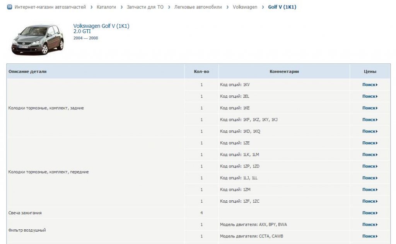Open the Volkswagen breadcrumb link

pos(245,7)
